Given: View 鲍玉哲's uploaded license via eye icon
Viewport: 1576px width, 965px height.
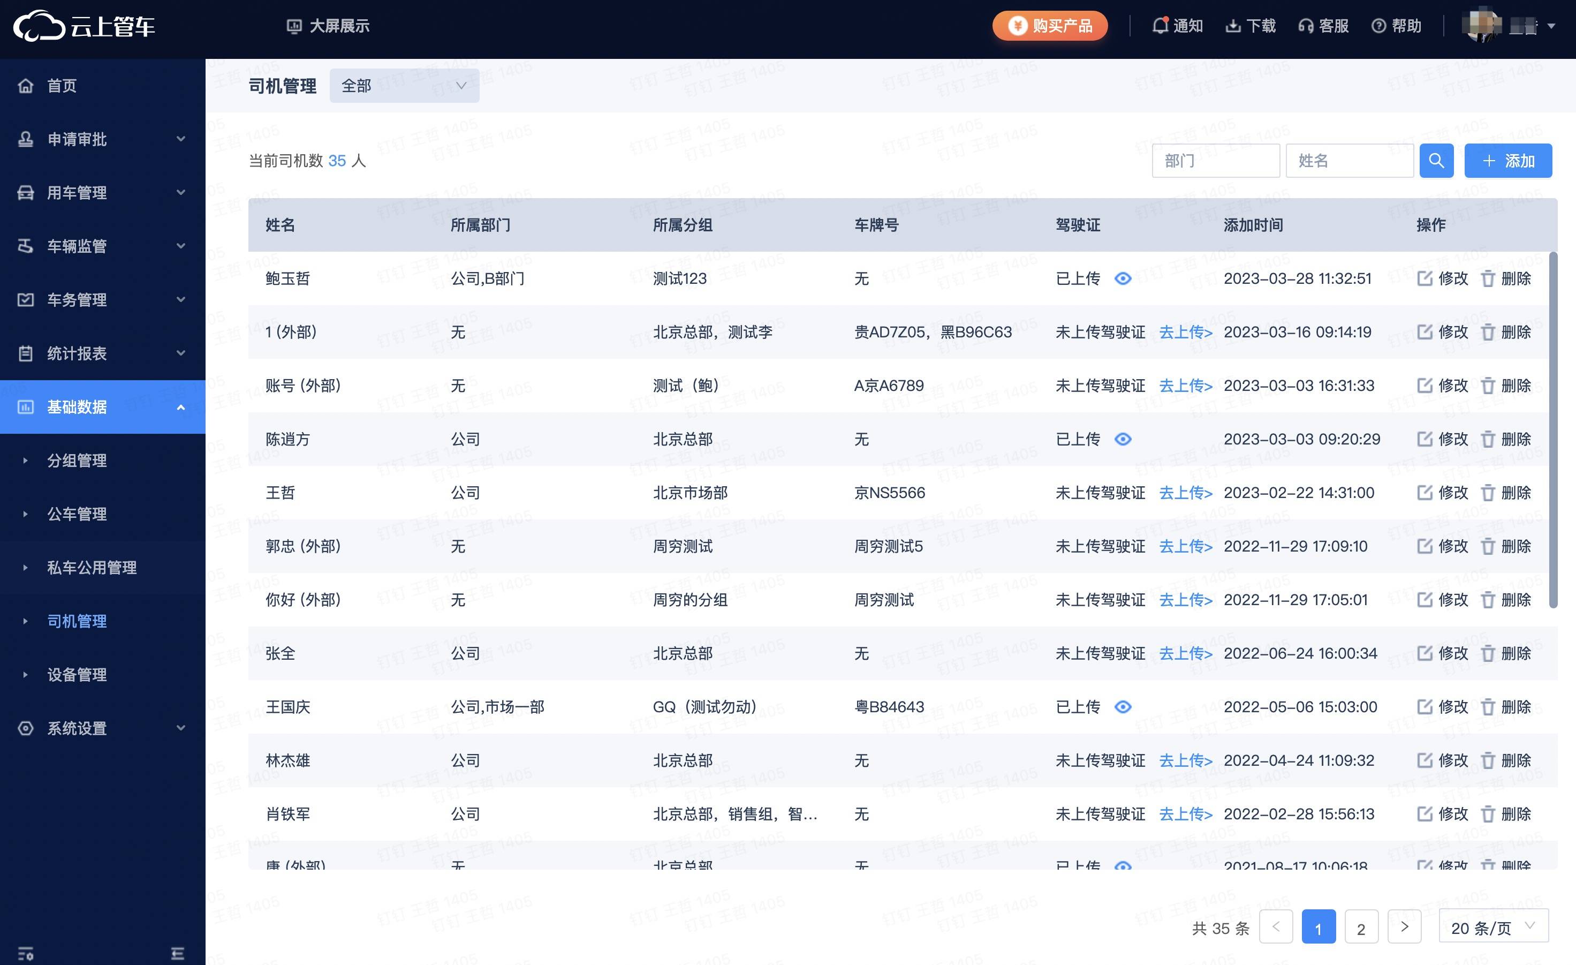Looking at the screenshot, I should tap(1123, 278).
